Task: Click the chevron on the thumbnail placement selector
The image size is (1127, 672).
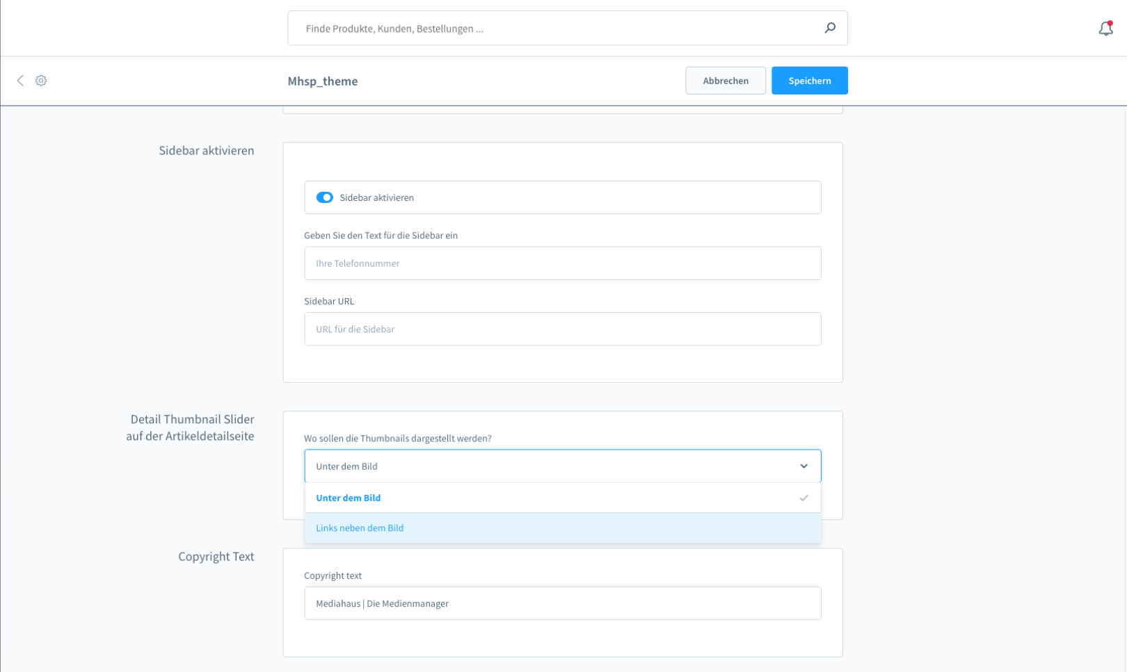Action: click(804, 466)
